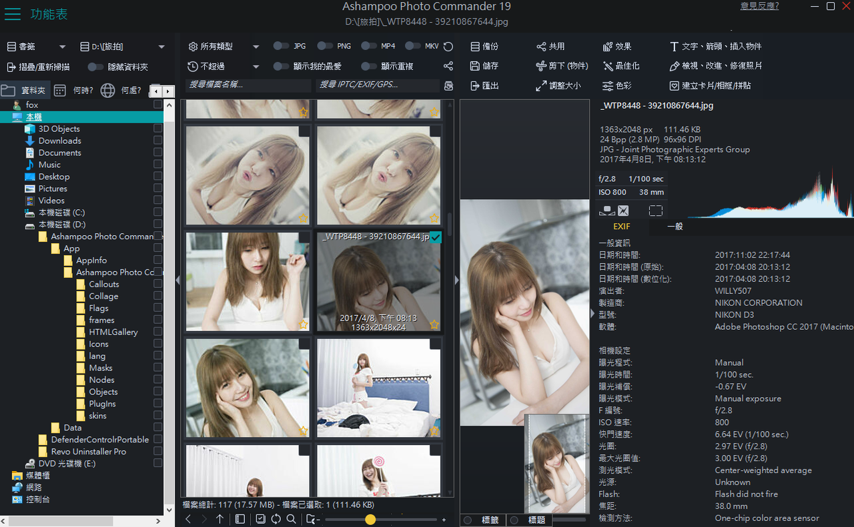Screen dimensions: 854x527
Task: Click the magnifier search icon in bottom toolbar
Action: 292,519
